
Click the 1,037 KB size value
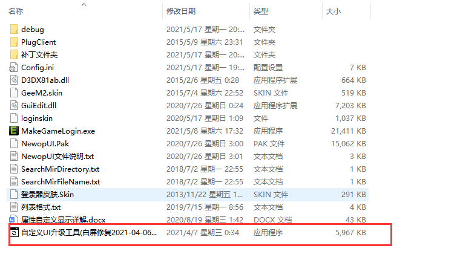(350, 119)
